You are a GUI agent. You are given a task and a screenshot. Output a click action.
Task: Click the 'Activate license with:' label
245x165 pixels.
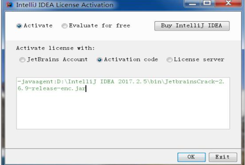coord(55,48)
